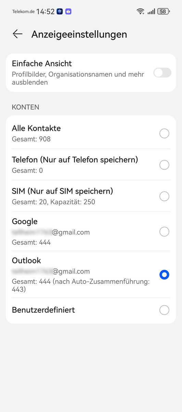Select the Benutzerdefiniert radio button
Viewport: 182px width, 412px height.
[165, 310]
